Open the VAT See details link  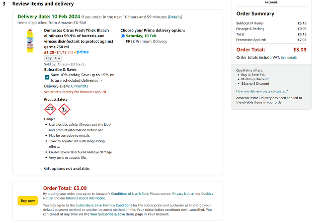pos(289,58)
